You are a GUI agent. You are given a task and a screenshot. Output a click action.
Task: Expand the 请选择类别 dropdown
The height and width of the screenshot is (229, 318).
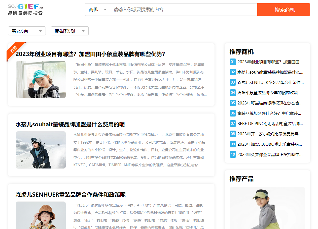click(x=70, y=31)
